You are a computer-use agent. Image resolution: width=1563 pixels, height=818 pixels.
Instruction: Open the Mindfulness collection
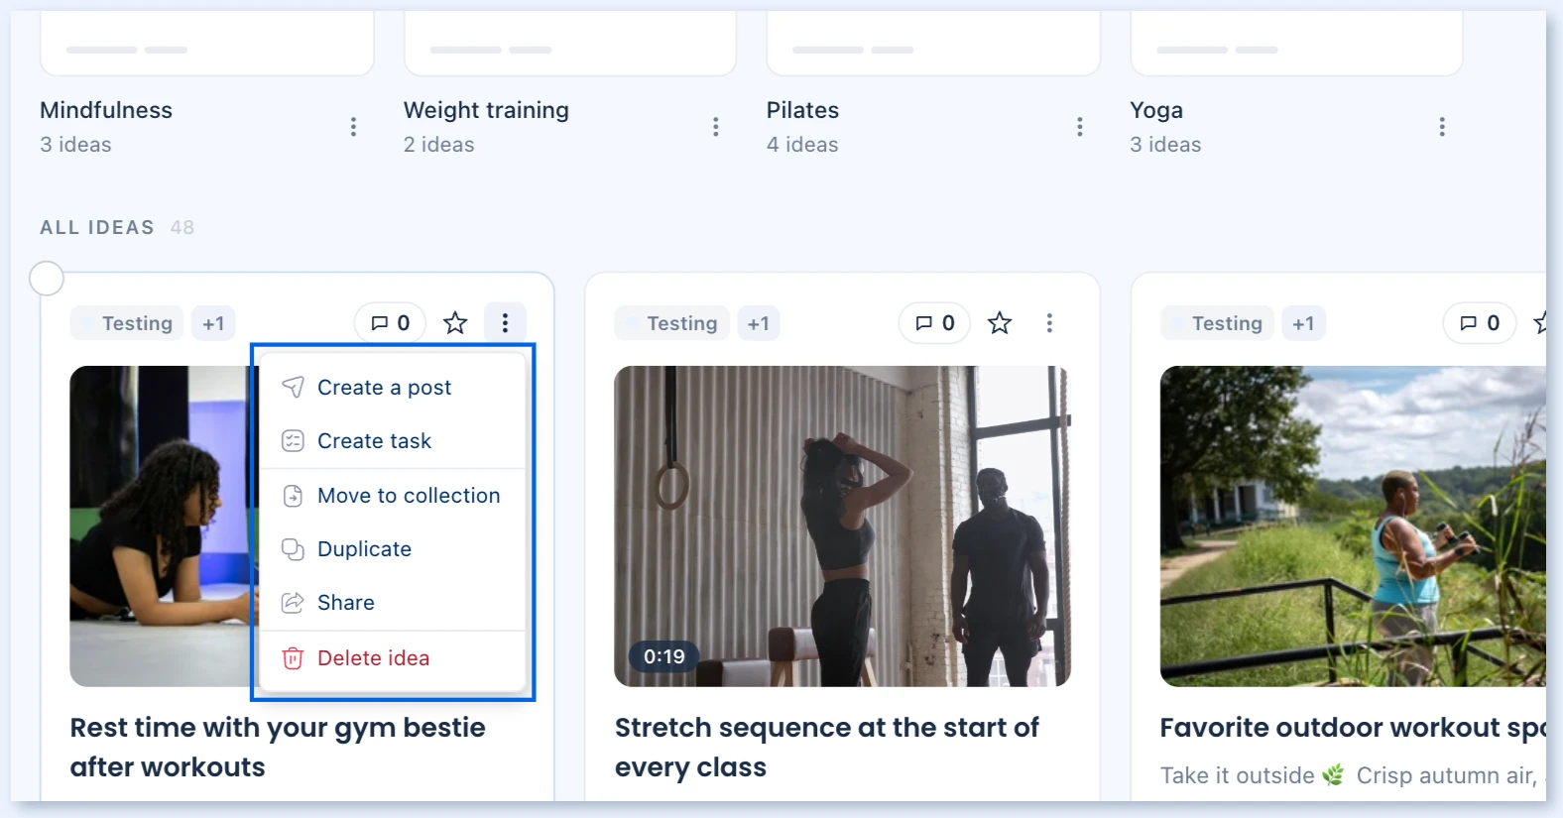[106, 110]
